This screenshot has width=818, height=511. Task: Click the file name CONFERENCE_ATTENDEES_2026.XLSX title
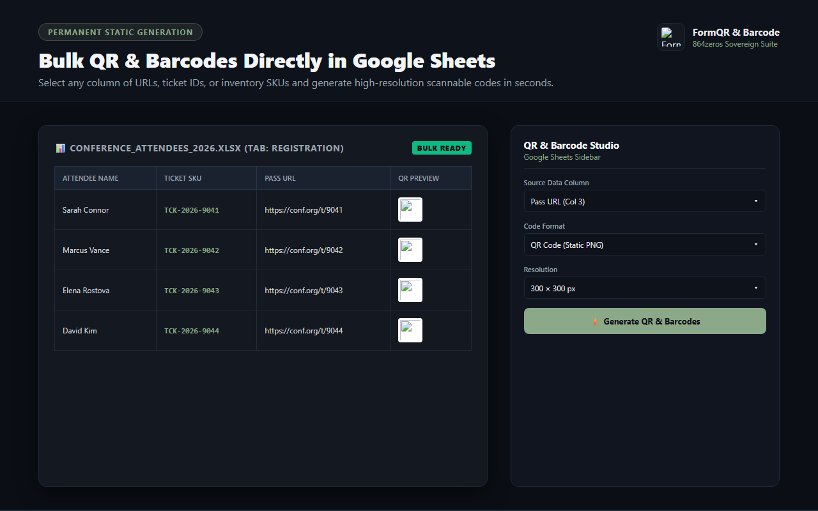[206, 148]
